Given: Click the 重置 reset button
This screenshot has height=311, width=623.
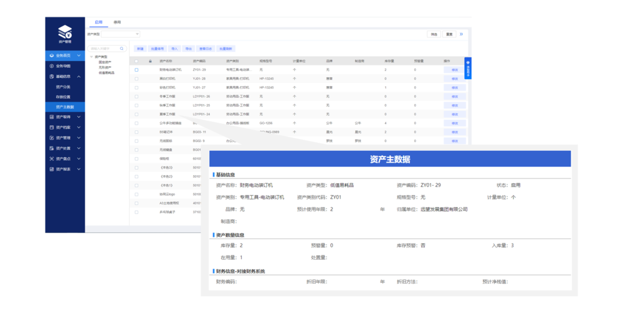Looking at the screenshot, I should coord(449,34).
